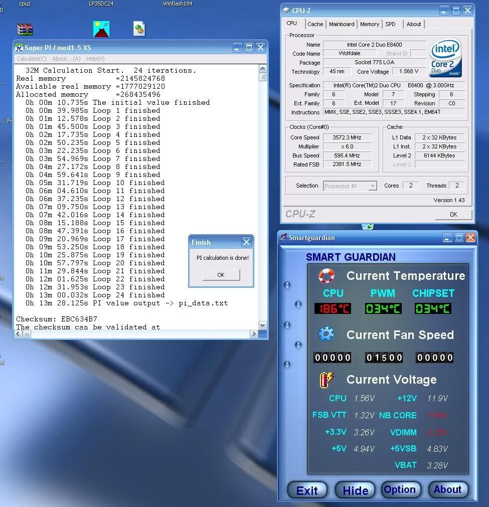489x507 pixels.
Task: Click the Multiplier value 'x 6.0'
Action: tap(347, 146)
